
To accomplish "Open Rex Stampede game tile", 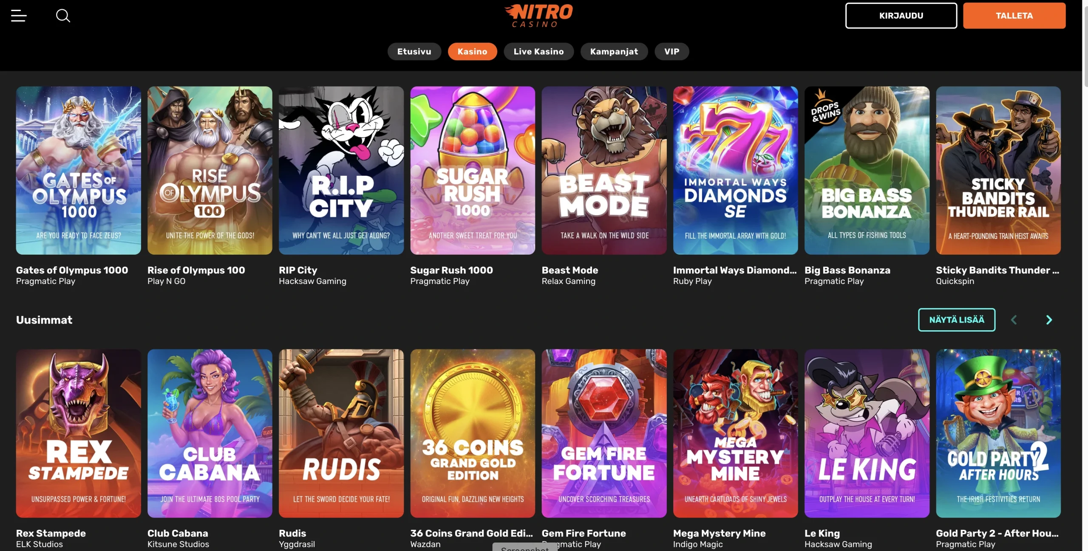I will pos(79,433).
